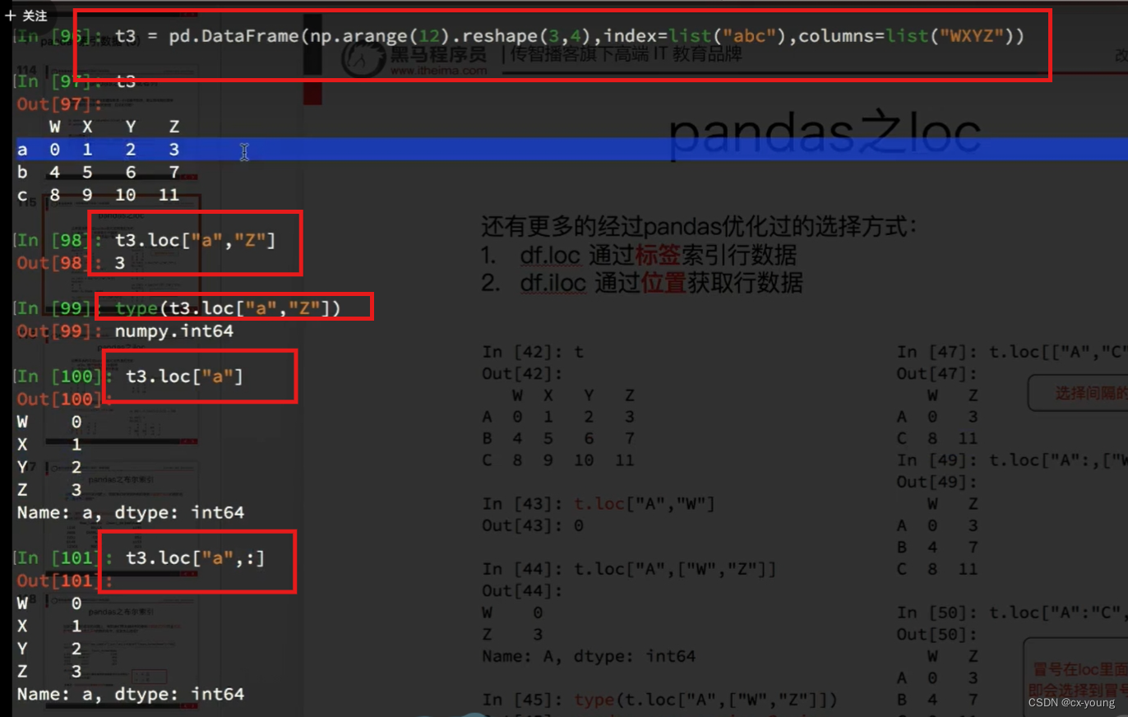Click slide line In [45]: type(...)

coord(659,701)
